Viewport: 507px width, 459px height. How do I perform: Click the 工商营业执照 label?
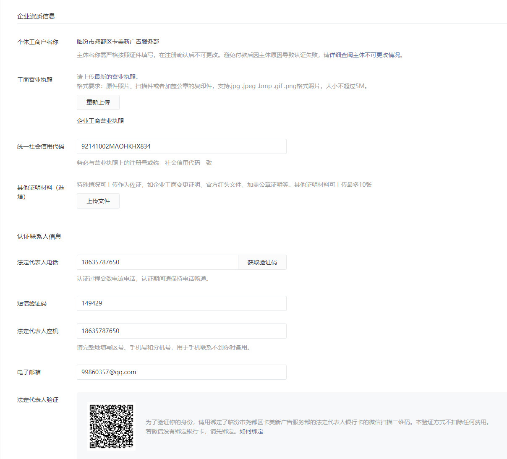35,80
